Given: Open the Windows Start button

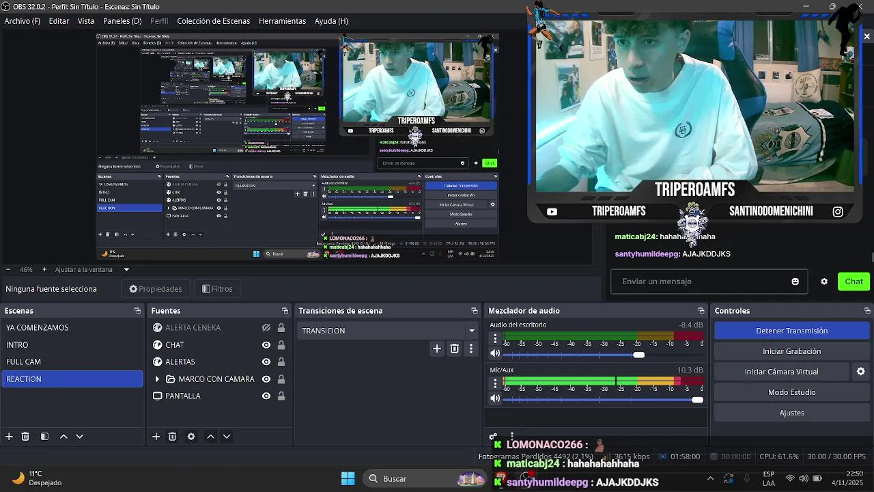Looking at the screenshot, I should (x=348, y=478).
